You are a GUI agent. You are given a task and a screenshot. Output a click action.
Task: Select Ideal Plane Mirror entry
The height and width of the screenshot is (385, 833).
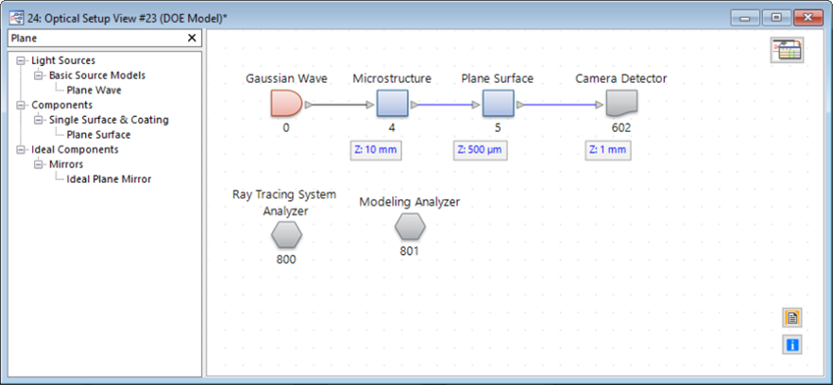coord(109,179)
